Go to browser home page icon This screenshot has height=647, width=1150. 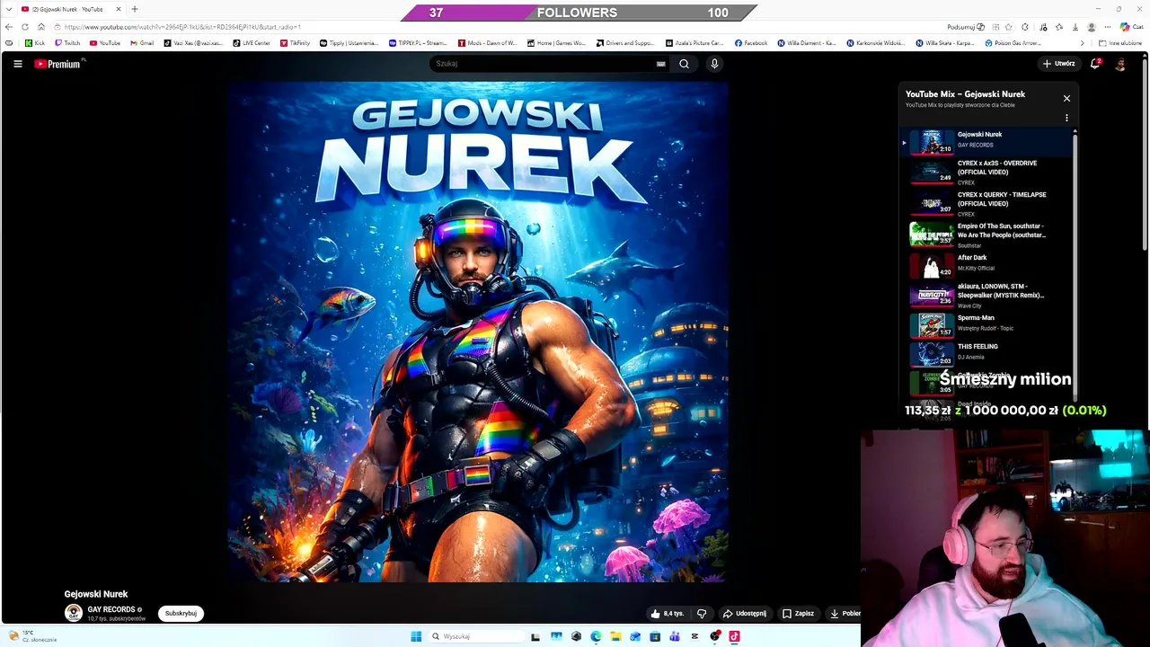[41, 27]
